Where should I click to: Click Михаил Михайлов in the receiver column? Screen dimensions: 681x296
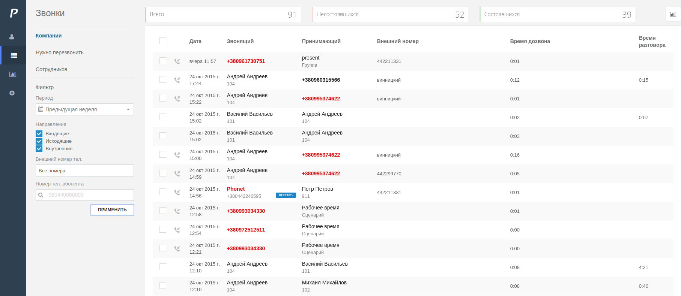pos(324,283)
